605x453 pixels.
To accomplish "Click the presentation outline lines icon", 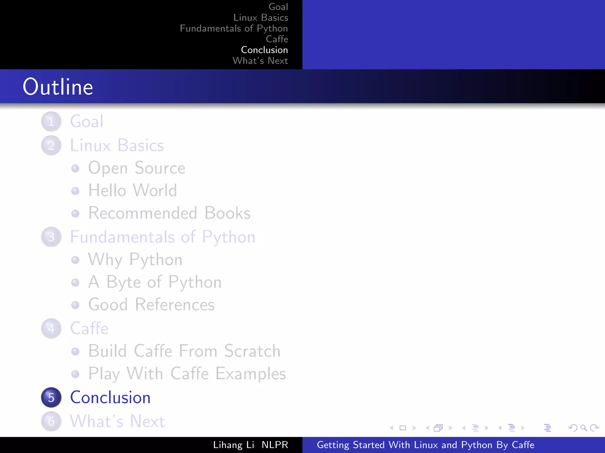I will pyautogui.click(x=547, y=428).
